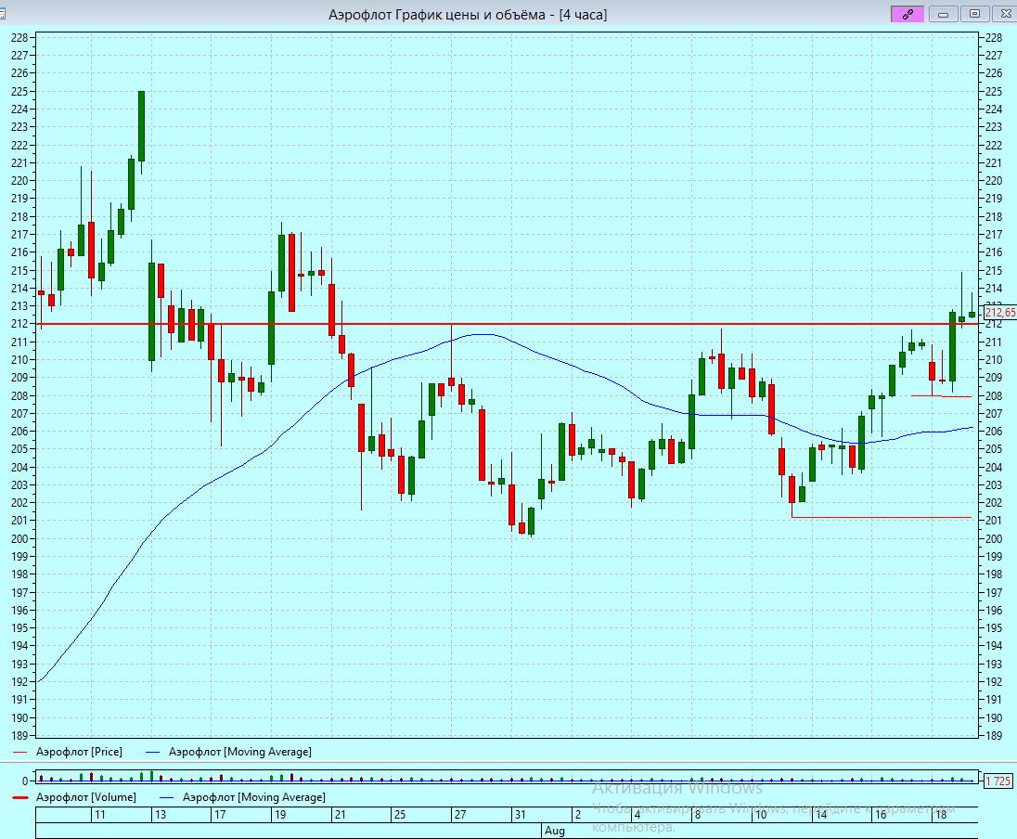This screenshot has height=839, width=1017.
Task: Select date label 14 on the time axis
Action: 821,814
